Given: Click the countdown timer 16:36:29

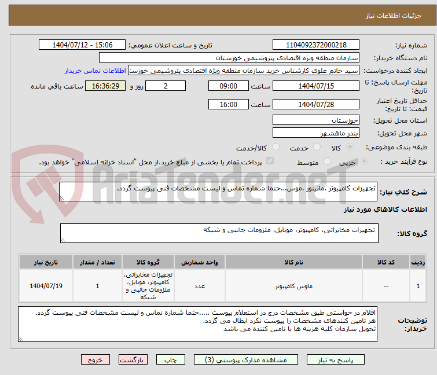Looking at the screenshot, I should click(x=105, y=86).
